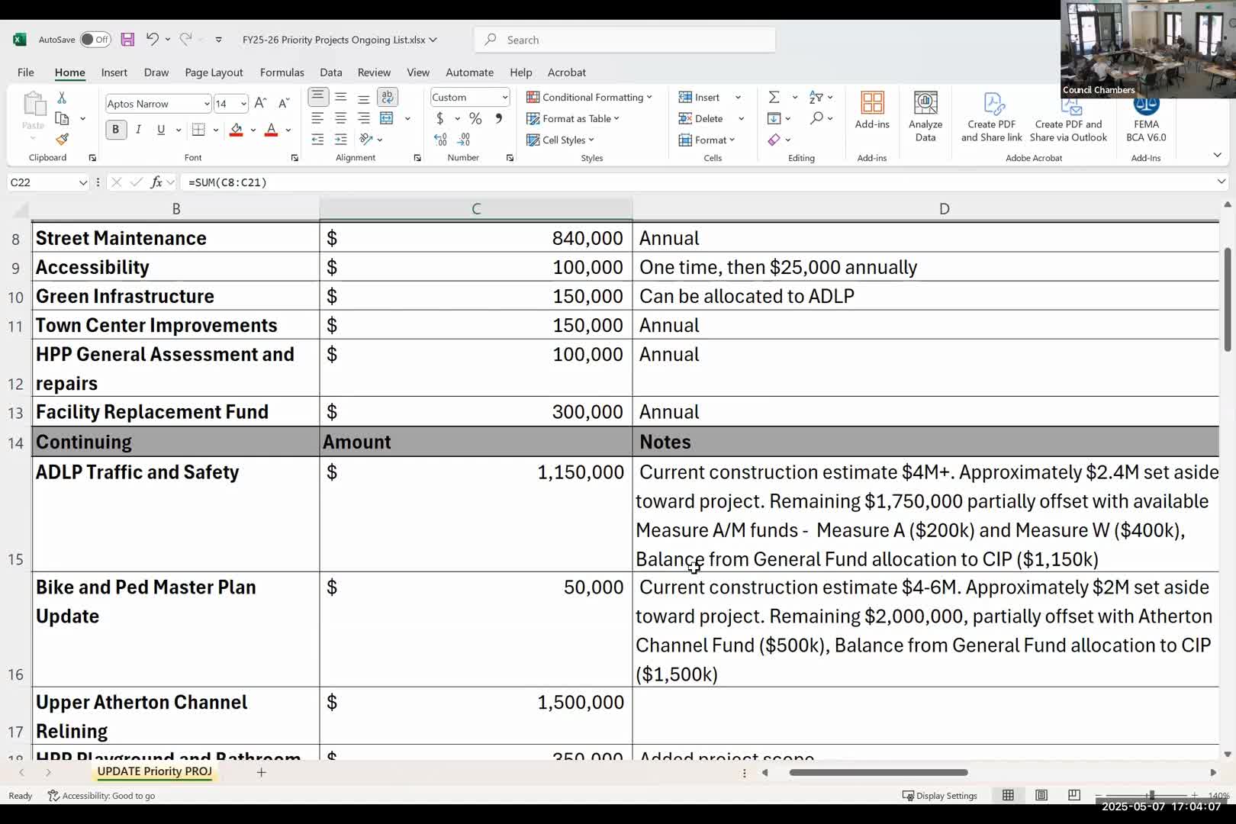Click the Percent Style icon

click(475, 118)
